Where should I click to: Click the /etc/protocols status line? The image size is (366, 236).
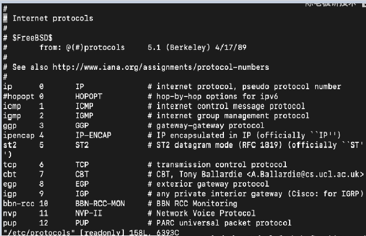coord(91,233)
